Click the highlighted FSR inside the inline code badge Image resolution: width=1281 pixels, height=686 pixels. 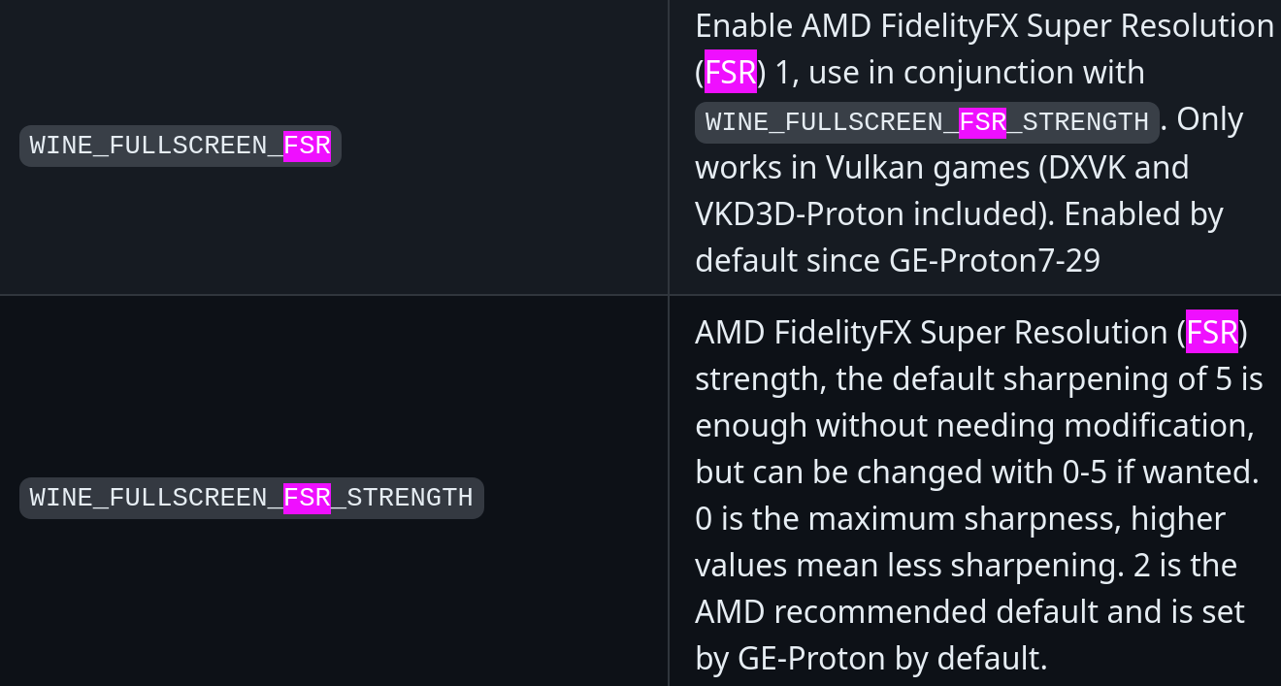pos(982,122)
